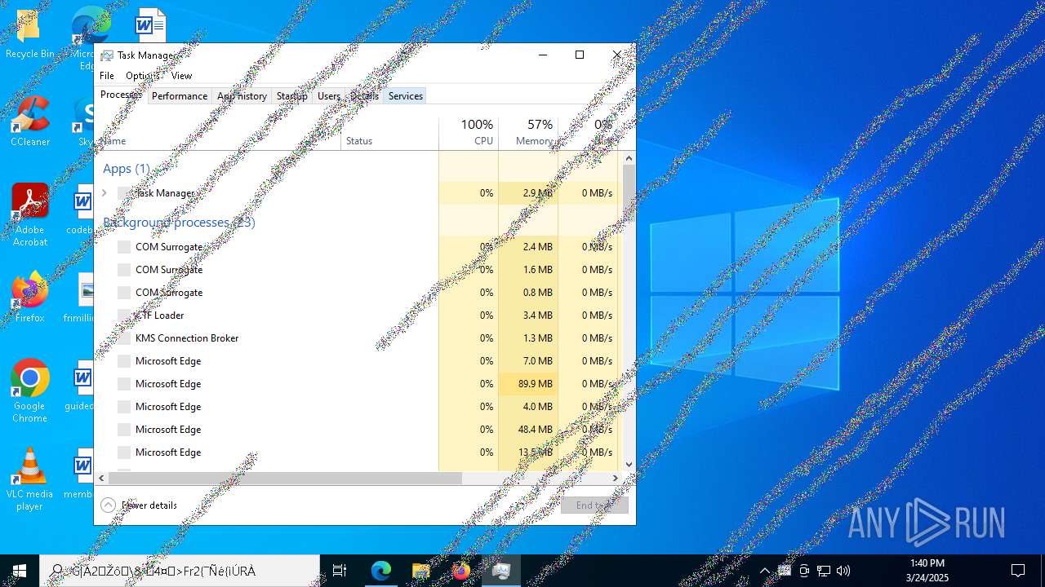Image resolution: width=1045 pixels, height=587 pixels.
Task: Click the taskbar search box
Action: 180,571
